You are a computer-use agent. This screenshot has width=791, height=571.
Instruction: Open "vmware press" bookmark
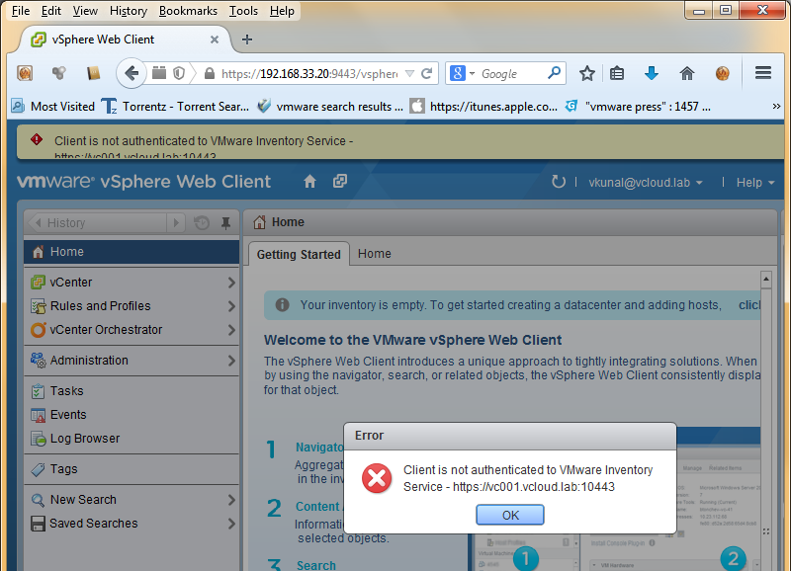tap(638, 107)
